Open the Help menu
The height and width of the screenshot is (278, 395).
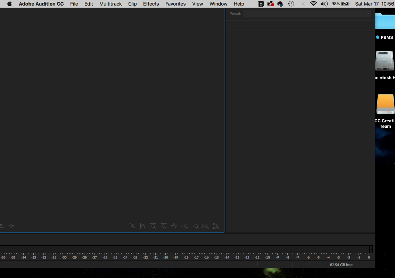pyautogui.click(x=239, y=4)
